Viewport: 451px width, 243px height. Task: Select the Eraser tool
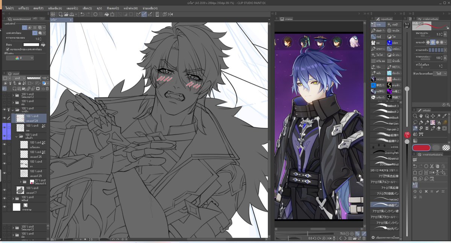pyautogui.click(x=439, y=128)
